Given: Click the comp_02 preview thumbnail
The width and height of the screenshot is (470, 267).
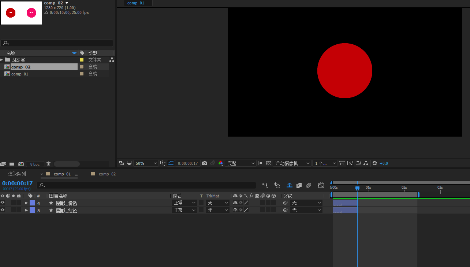Looking at the screenshot, I should tap(21, 13).
